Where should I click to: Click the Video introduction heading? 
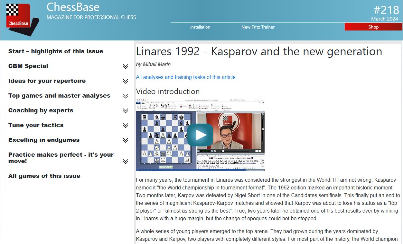click(168, 91)
